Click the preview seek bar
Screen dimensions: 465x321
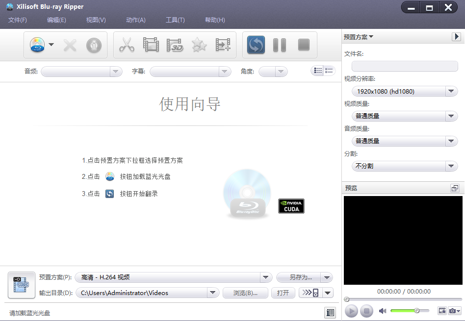coord(403,299)
